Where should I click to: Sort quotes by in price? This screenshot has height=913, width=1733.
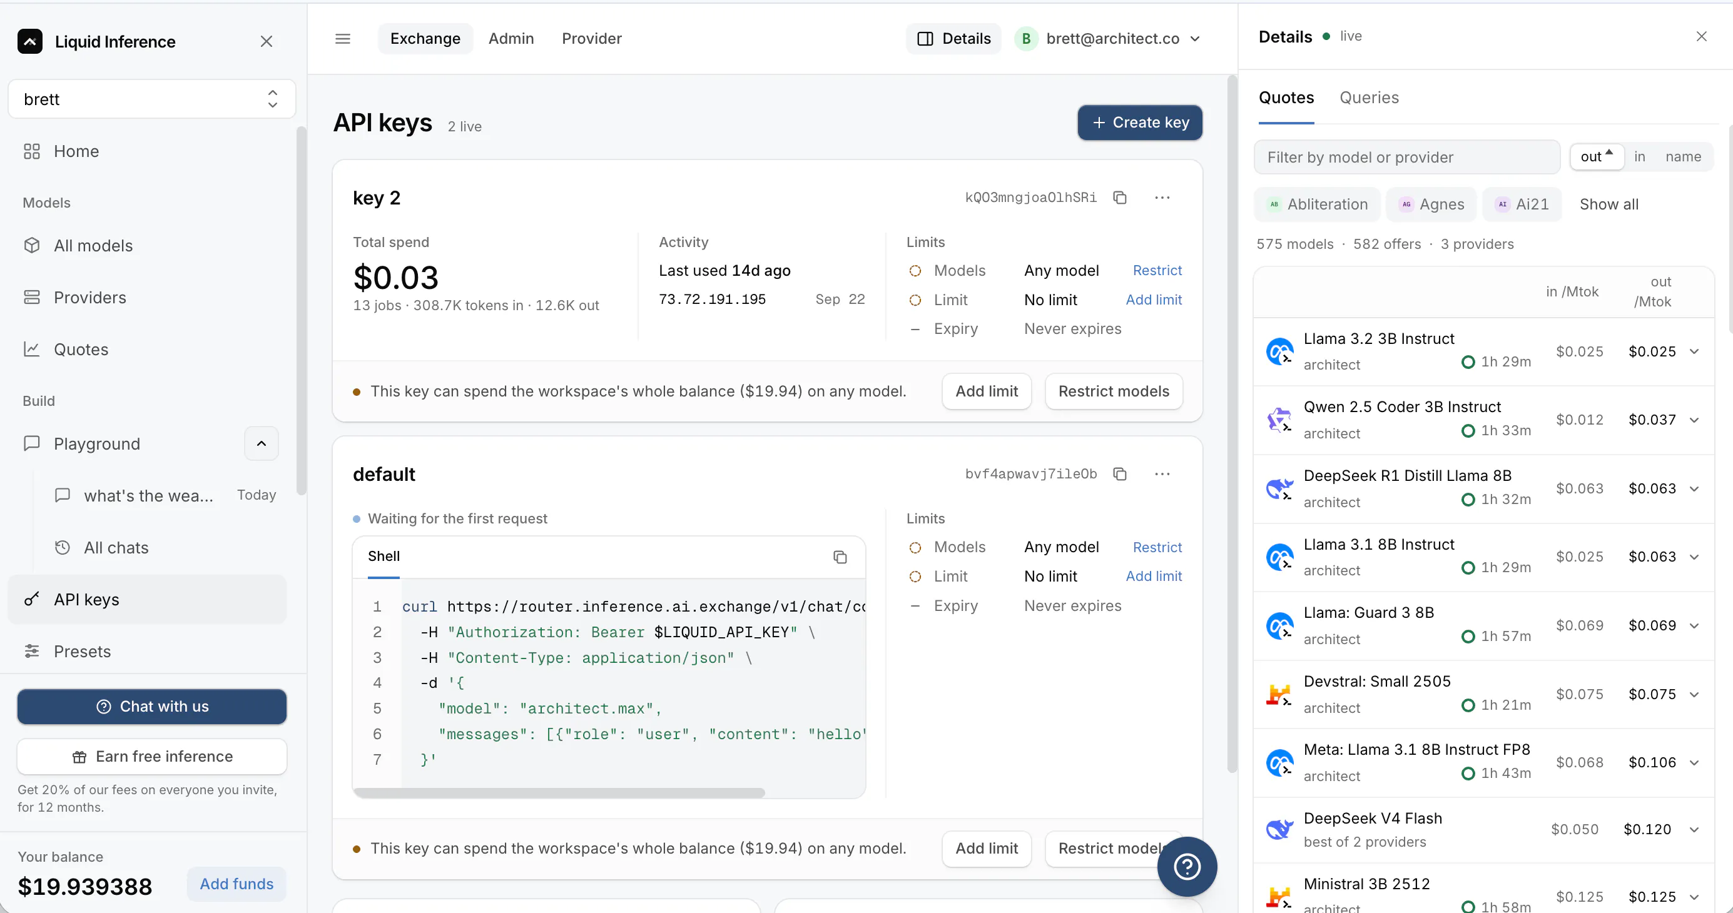click(x=1640, y=157)
